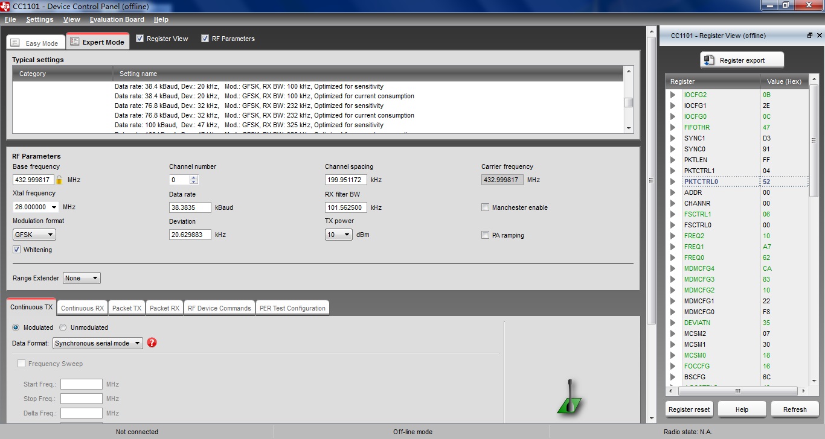Enable the Manchester enable checkbox
The height and width of the screenshot is (439, 825).
pos(486,207)
